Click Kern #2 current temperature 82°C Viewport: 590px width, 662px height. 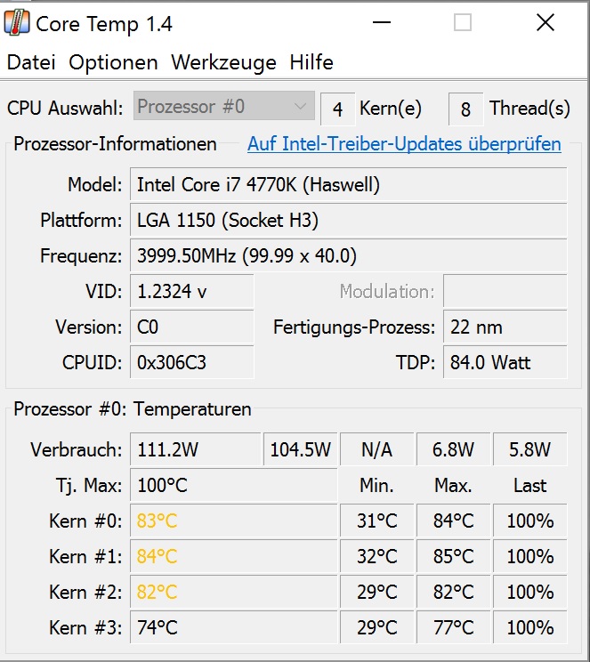[x=233, y=592]
